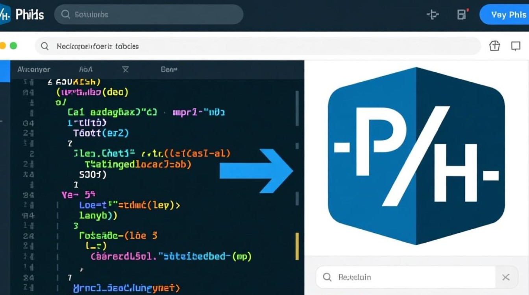Switch to the Aivkonyer tab
529x295 pixels.
34,70
